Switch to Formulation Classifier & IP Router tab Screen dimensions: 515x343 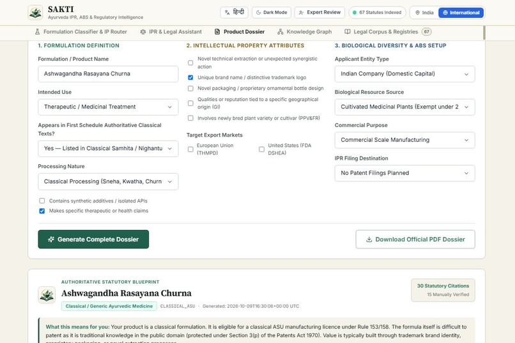(81, 32)
